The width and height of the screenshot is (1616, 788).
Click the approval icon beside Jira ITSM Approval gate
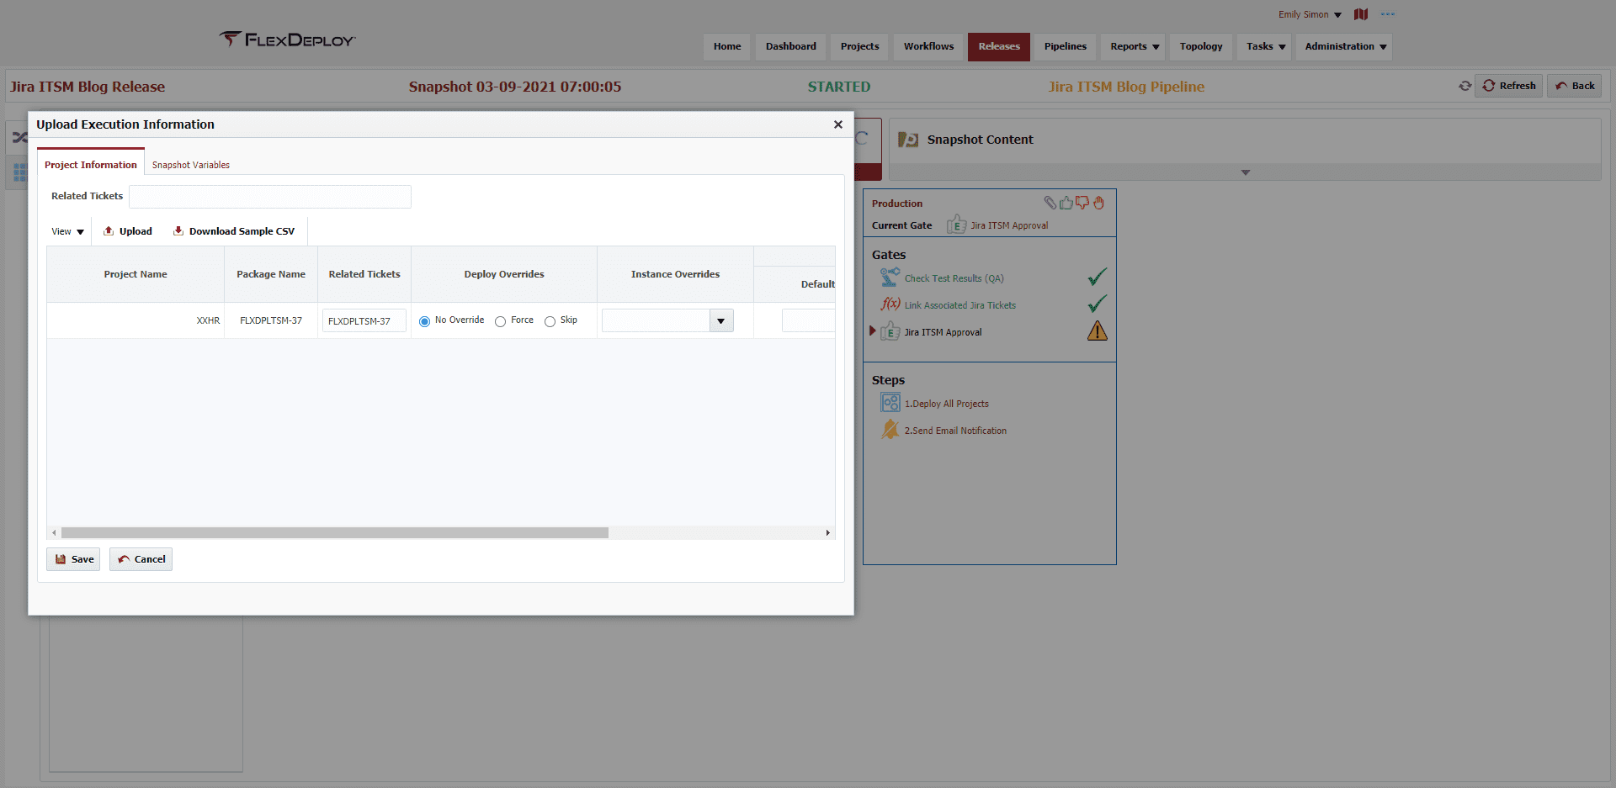click(x=890, y=331)
